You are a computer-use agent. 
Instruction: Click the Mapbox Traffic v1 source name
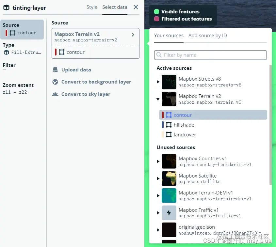199,210
